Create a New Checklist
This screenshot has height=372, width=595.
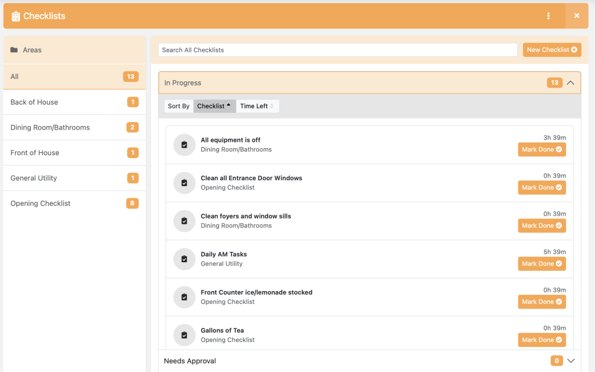click(x=551, y=50)
